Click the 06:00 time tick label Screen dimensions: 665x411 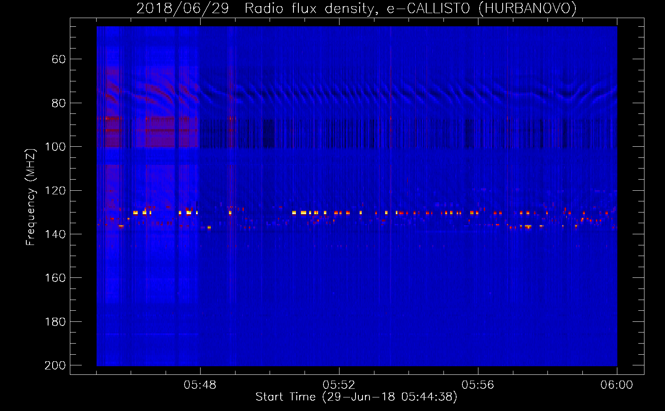pos(617,385)
